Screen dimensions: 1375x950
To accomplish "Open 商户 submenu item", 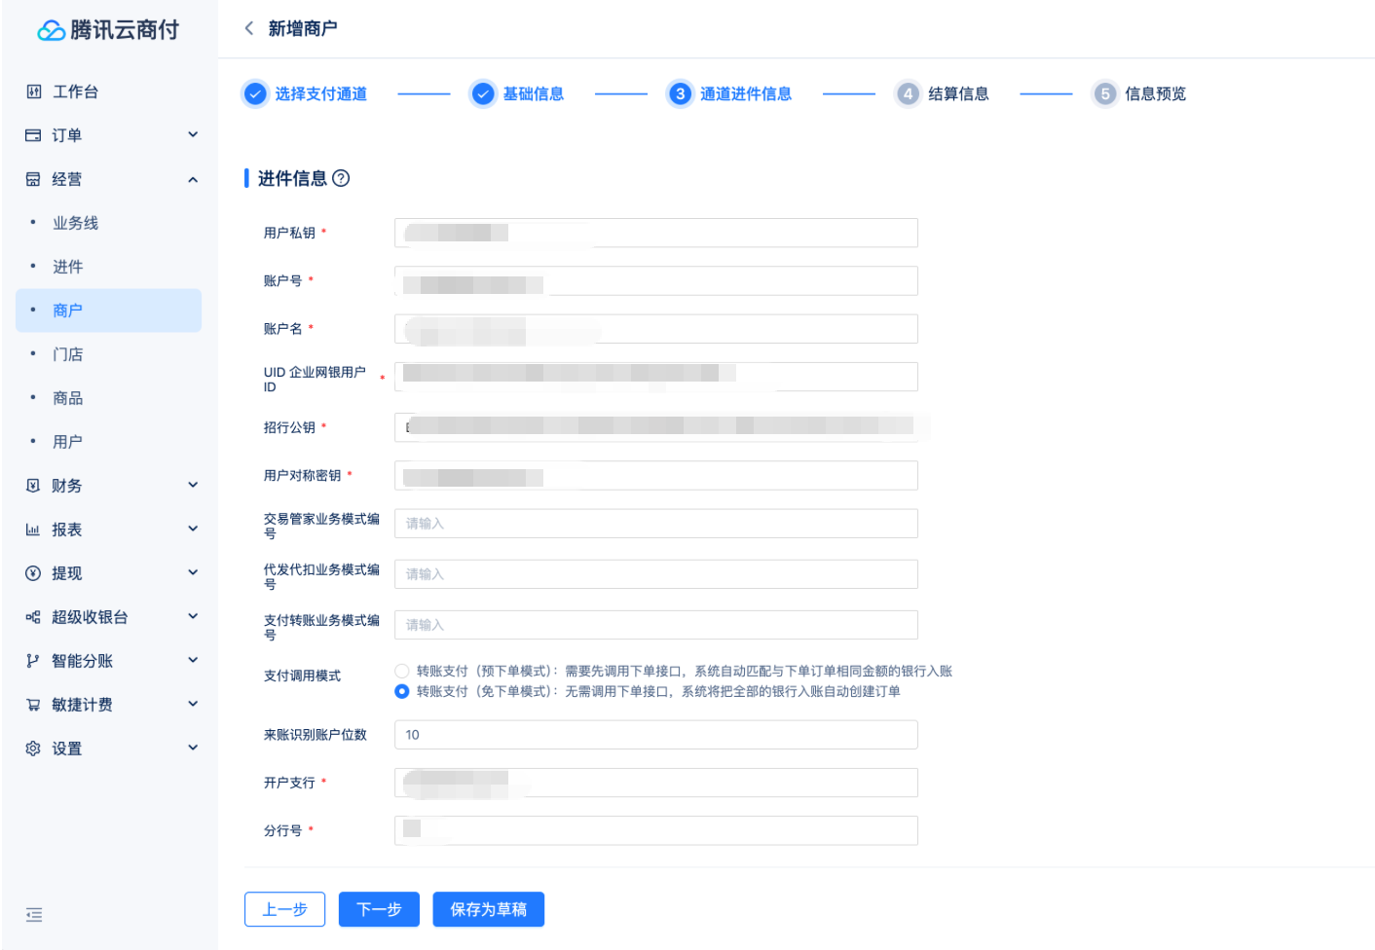I will 108,311.
